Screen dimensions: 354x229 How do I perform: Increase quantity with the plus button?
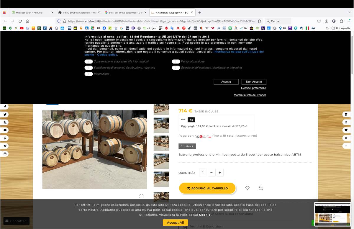[x=219, y=173]
